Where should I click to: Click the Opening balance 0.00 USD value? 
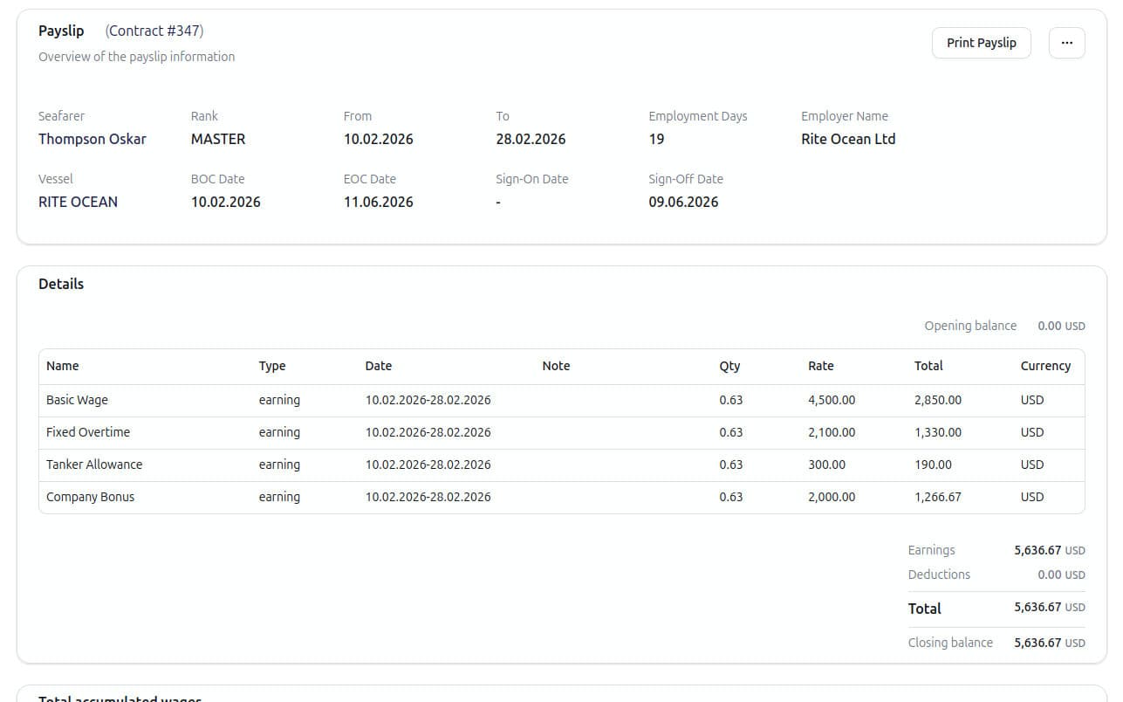coord(1061,326)
